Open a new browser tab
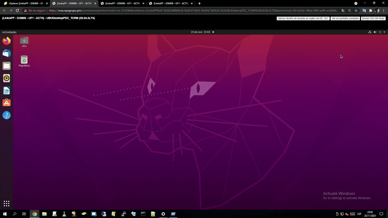 199,3
